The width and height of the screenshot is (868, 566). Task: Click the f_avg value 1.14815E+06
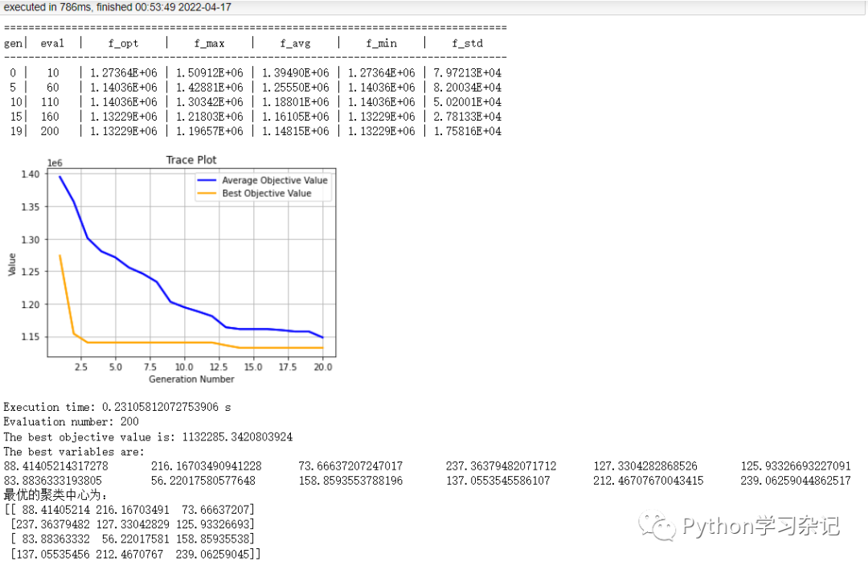[296, 131]
